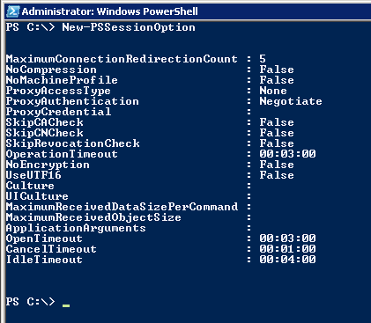Click the window title 'Administrator: Windows PowerShell'
Screen dimensions: 371x323
pyautogui.click(x=109, y=11)
